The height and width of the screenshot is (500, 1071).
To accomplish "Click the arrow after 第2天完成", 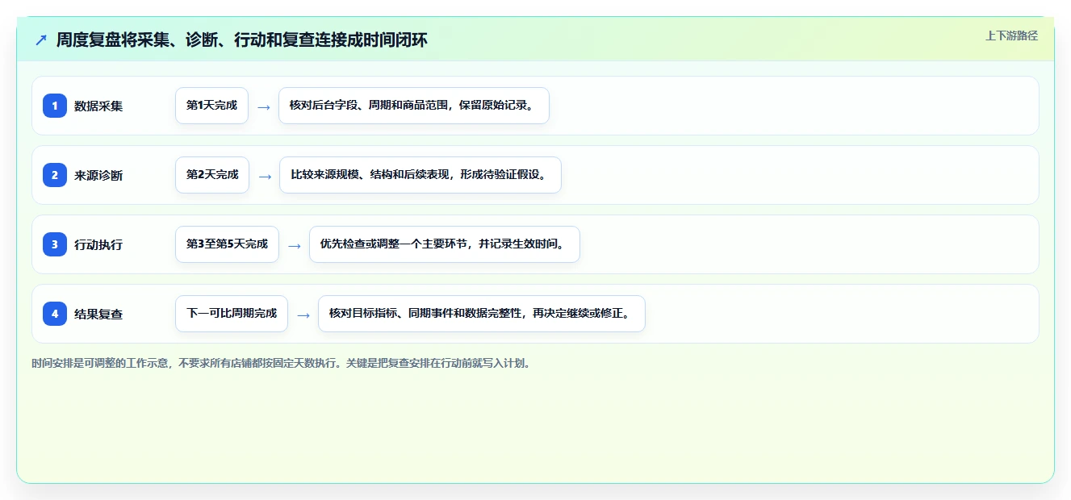I will (265, 176).
